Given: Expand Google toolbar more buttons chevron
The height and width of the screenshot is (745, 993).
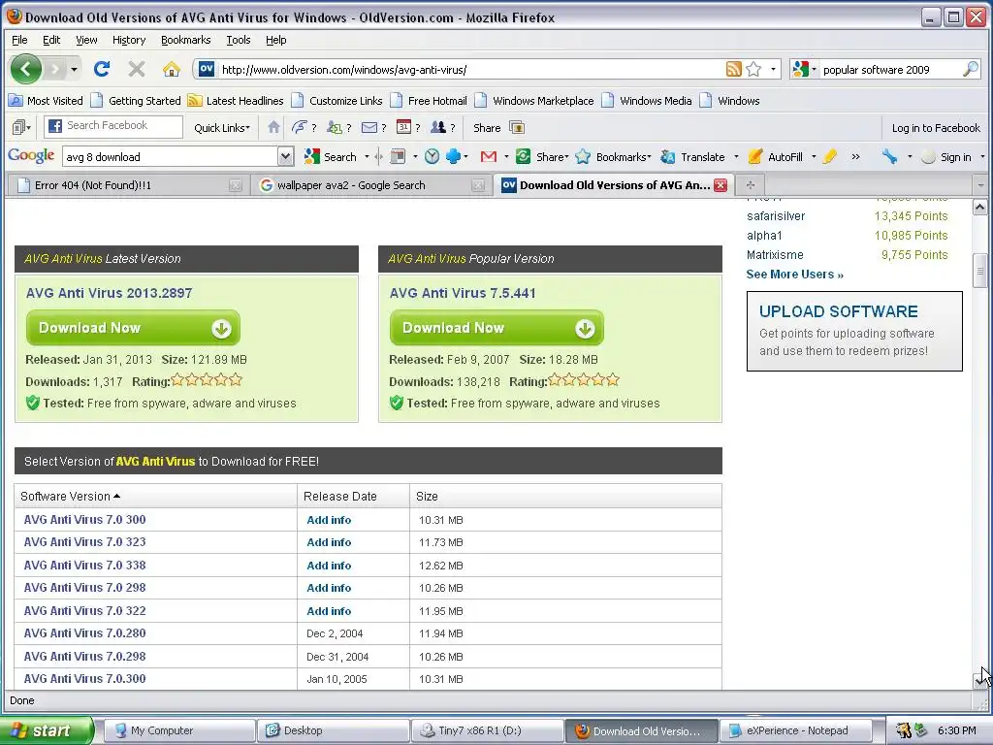Looking at the screenshot, I should pyautogui.click(x=855, y=156).
